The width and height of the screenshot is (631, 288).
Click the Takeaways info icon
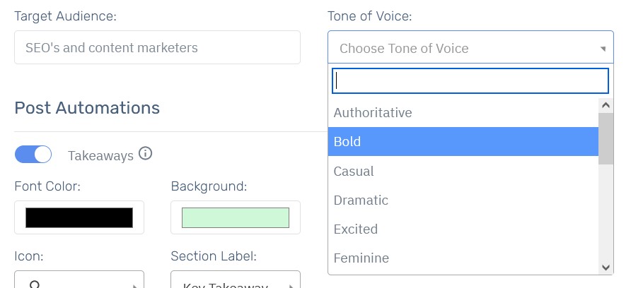click(145, 153)
